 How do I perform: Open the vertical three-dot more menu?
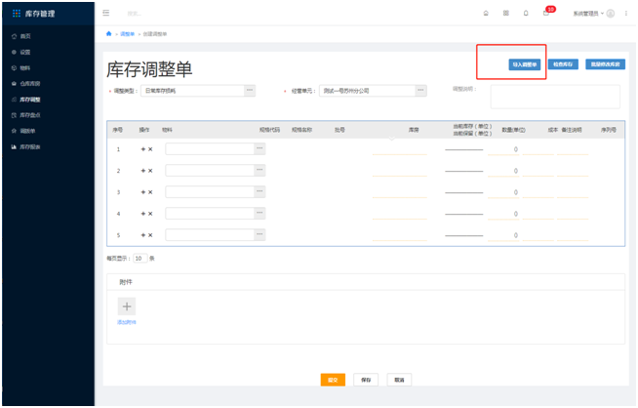coord(625,14)
